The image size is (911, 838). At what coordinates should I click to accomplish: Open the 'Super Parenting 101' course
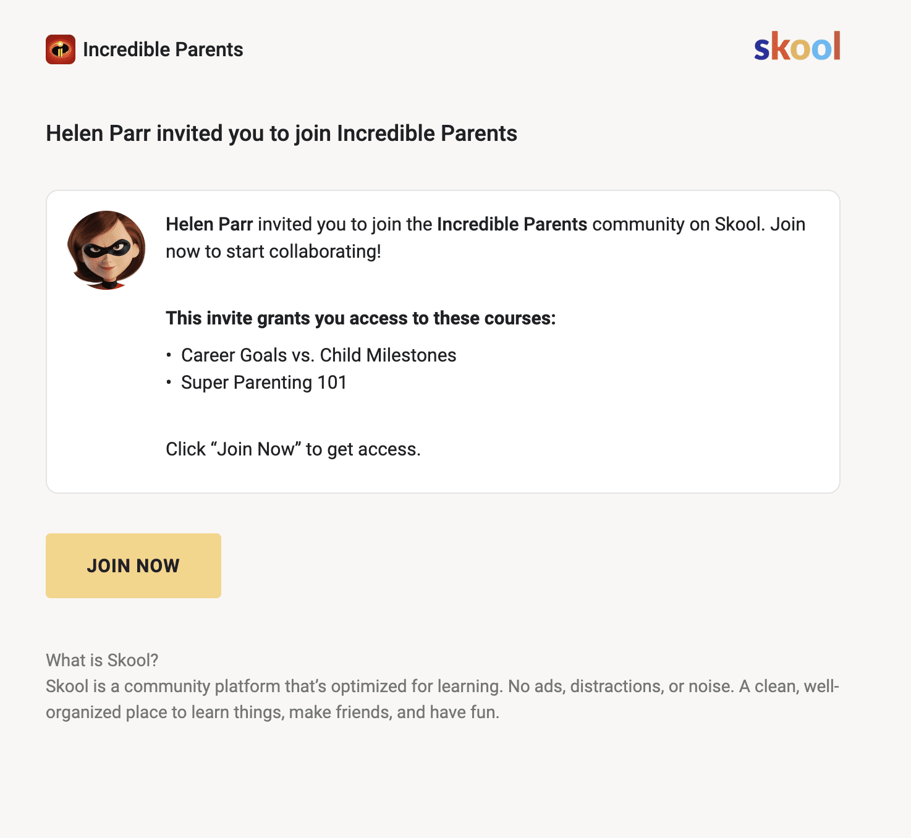[264, 383]
